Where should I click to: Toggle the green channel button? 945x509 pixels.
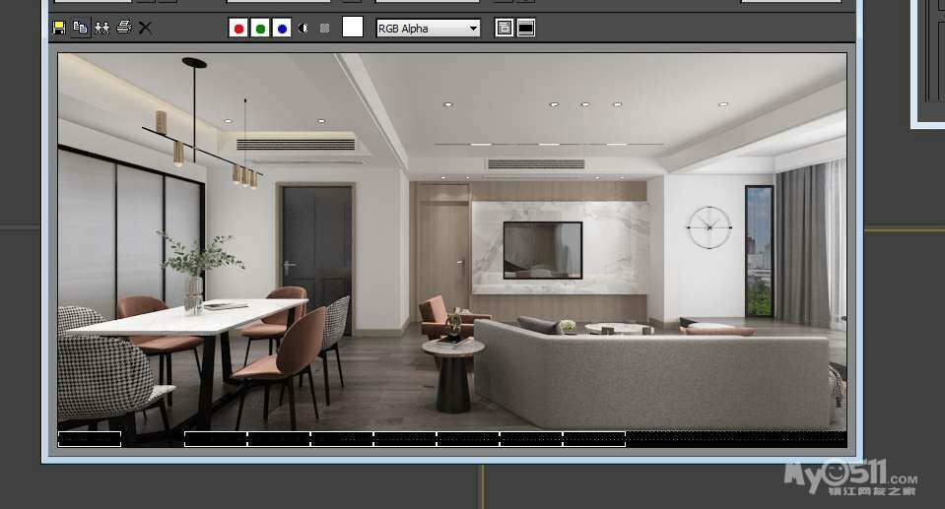point(260,28)
